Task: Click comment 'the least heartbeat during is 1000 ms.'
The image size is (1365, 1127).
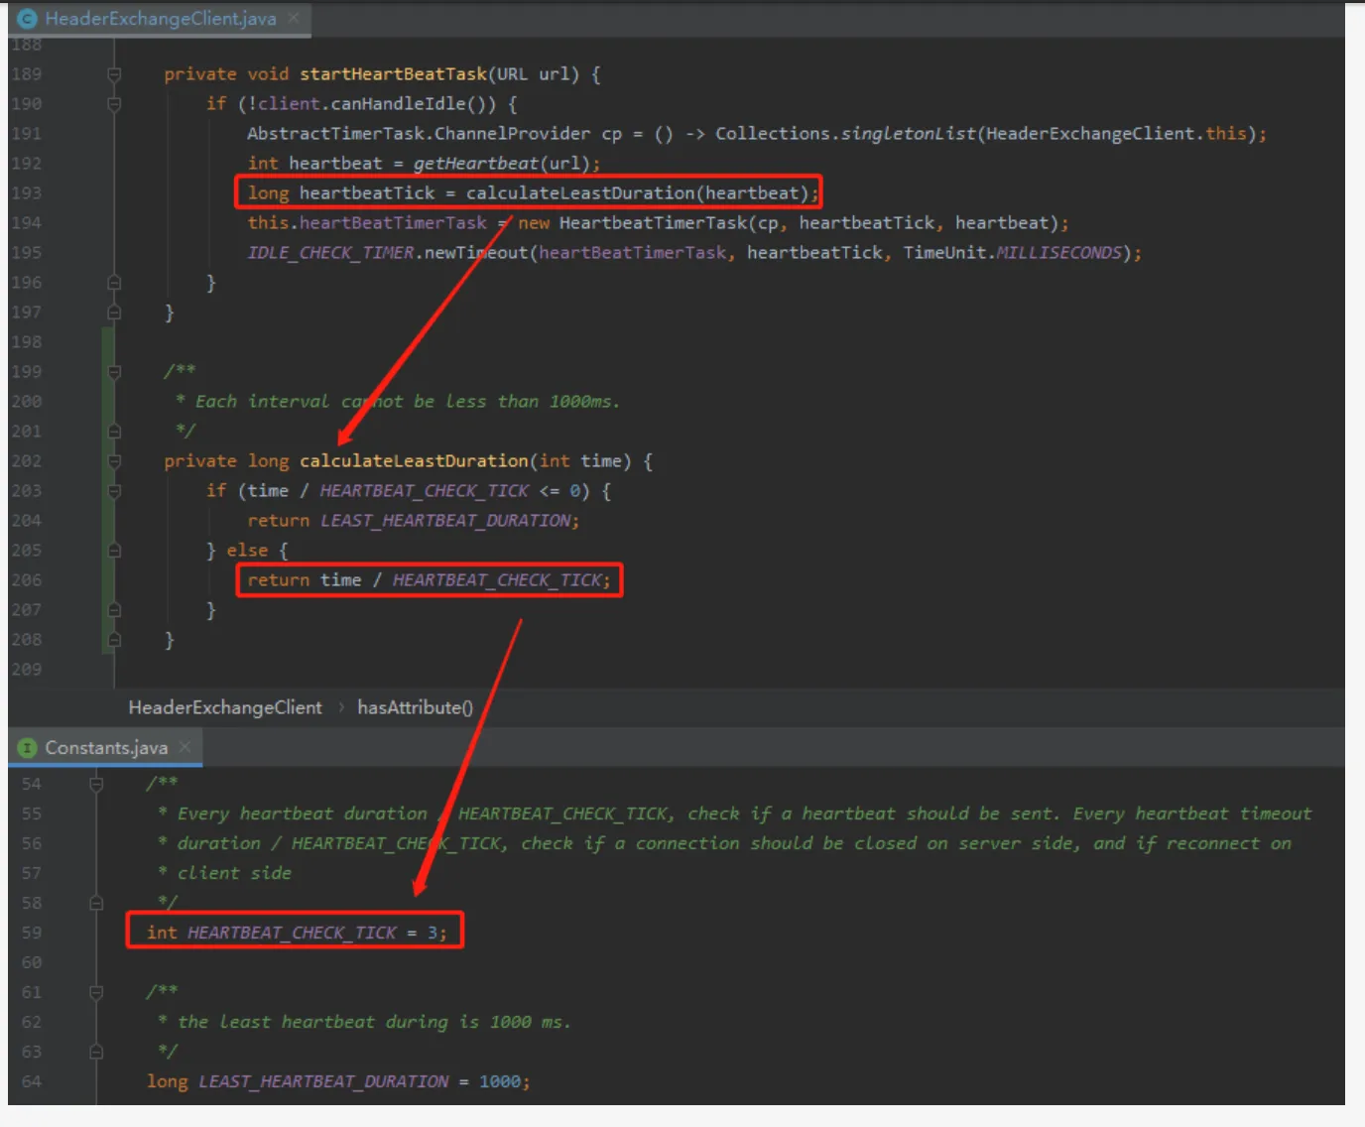Action: click(374, 1022)
